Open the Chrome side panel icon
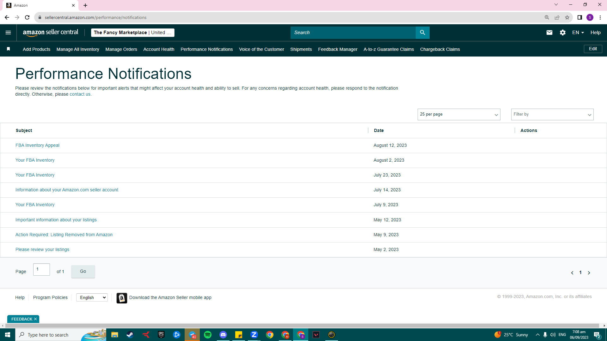The image size is (607, 341). tap(580, 17)
